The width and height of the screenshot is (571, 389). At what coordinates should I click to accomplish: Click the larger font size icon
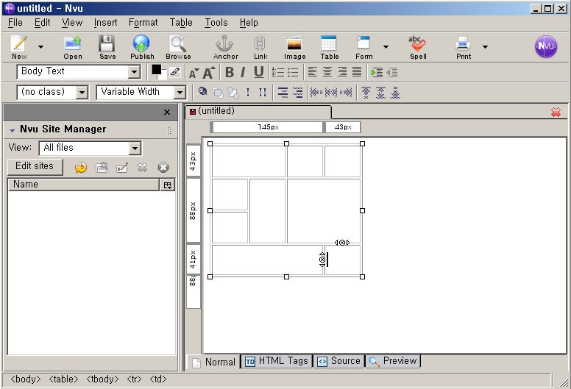[209, 72]
